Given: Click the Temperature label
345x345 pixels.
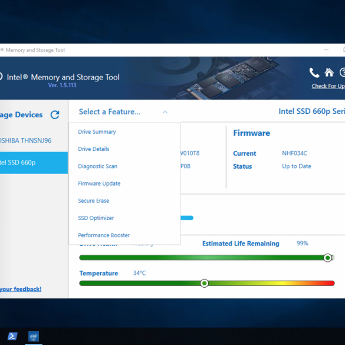Looking at the screenshot, I should tap(98, 273).
